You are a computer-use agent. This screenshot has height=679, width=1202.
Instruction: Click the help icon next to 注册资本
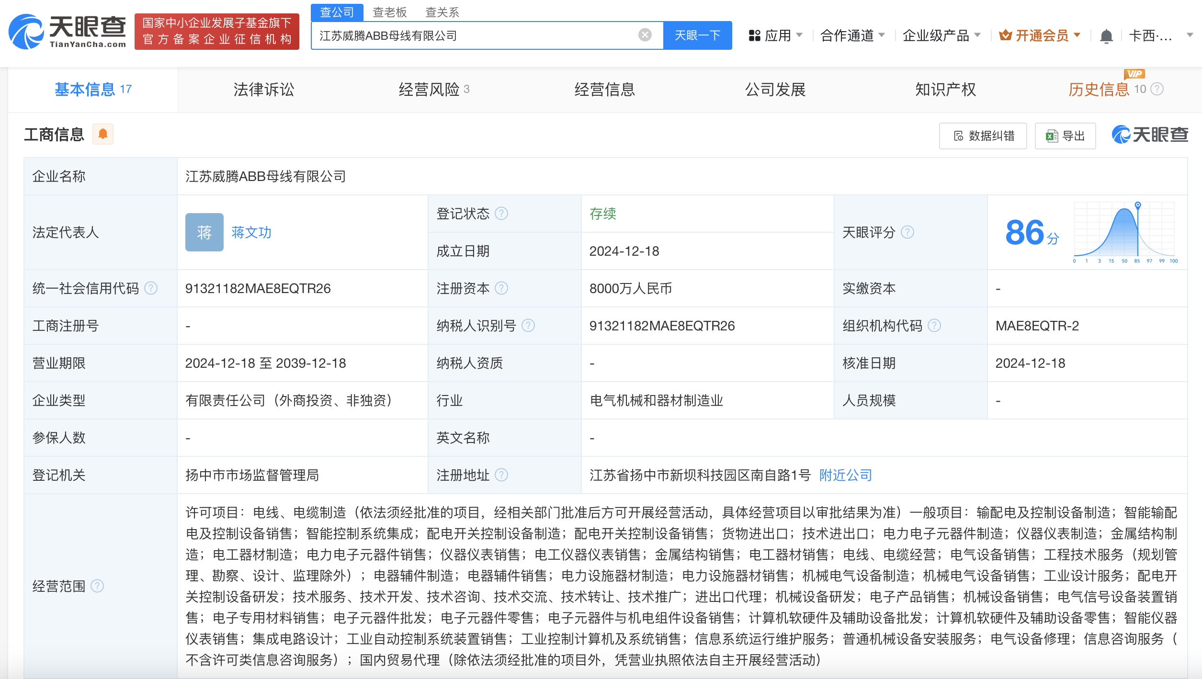coord(501,288)
